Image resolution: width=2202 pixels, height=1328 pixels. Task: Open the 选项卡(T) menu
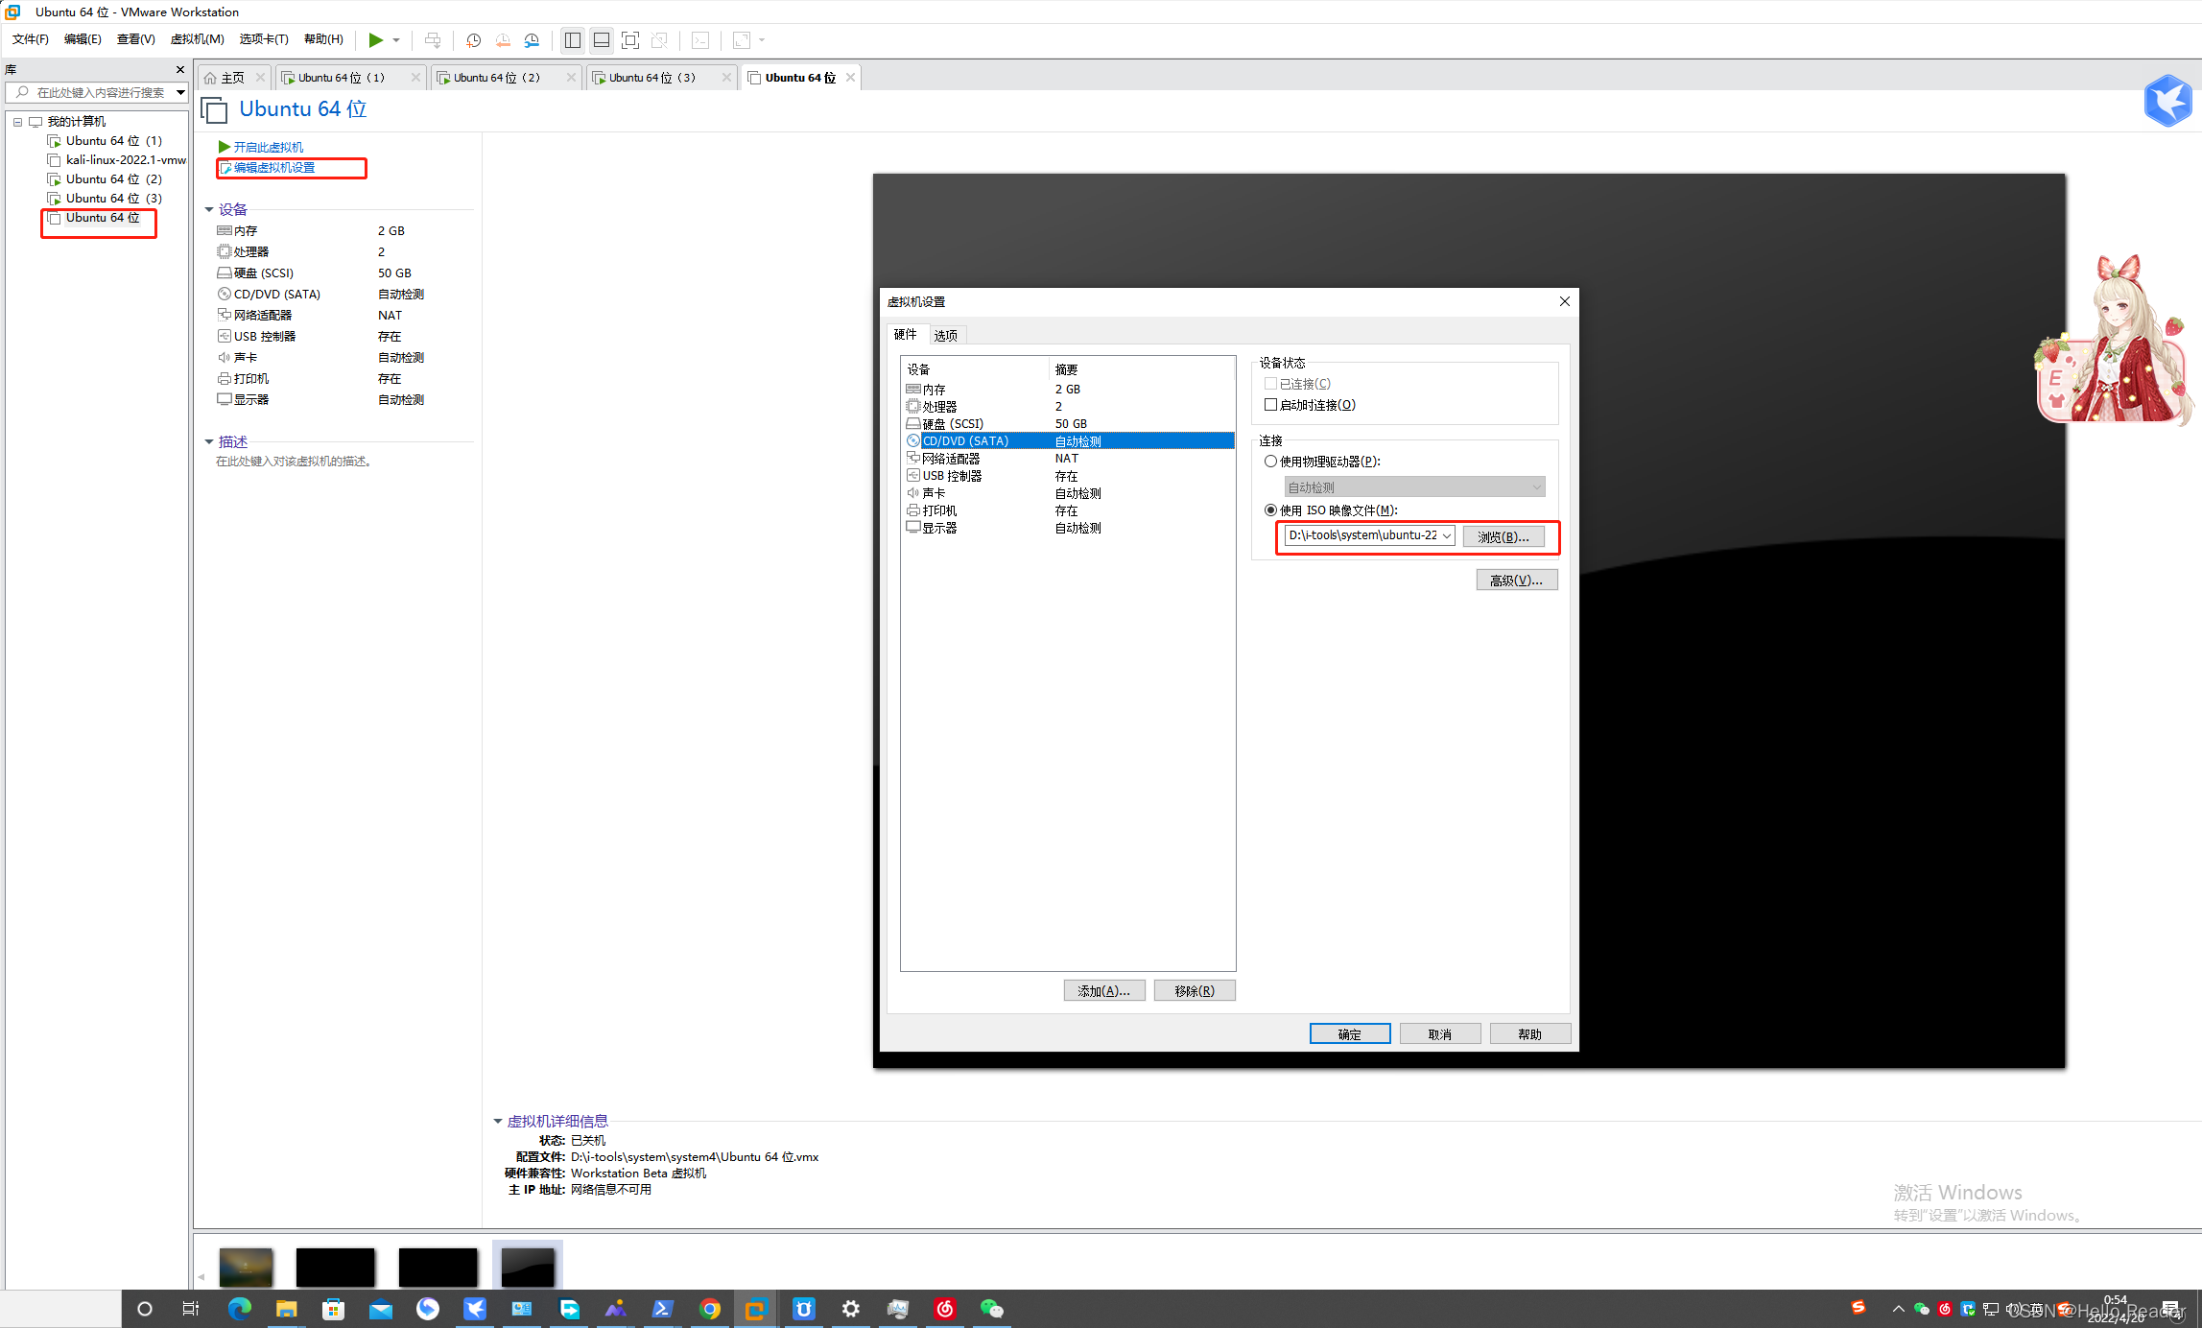(x=264, y=39)
